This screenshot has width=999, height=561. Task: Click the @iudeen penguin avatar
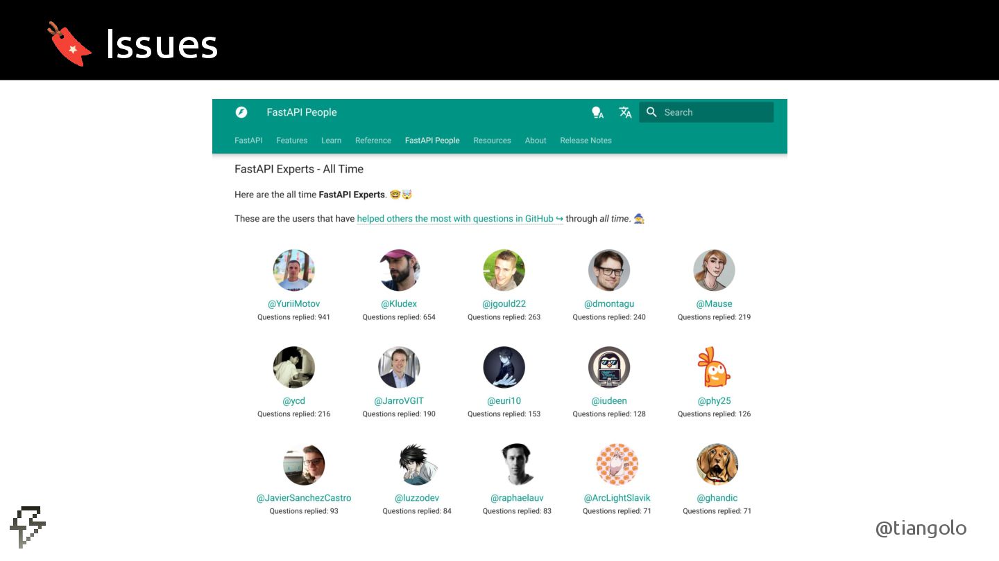pyautogui.click(x=609, y=367)
